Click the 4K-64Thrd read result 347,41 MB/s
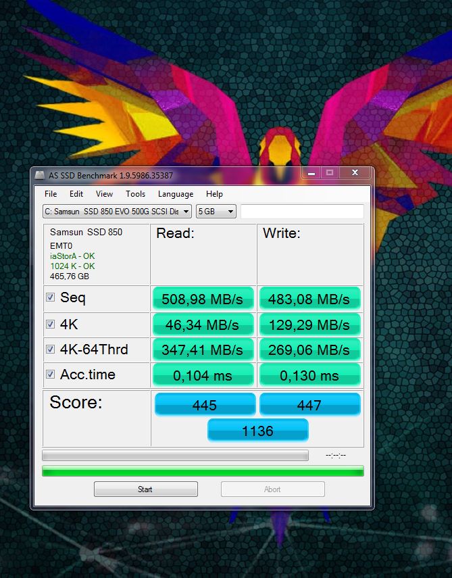This screenshot has height=578, width=452. [203, 350]
